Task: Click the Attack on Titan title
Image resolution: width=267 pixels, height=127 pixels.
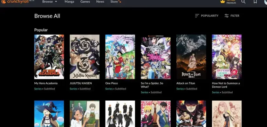Action: 186,83
